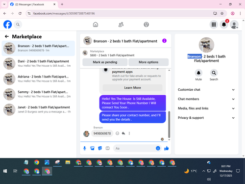The width and height of the screenshot is (245, 184).
Task: Open the Groups icon in top navigation
Action: tap(146, 25)
